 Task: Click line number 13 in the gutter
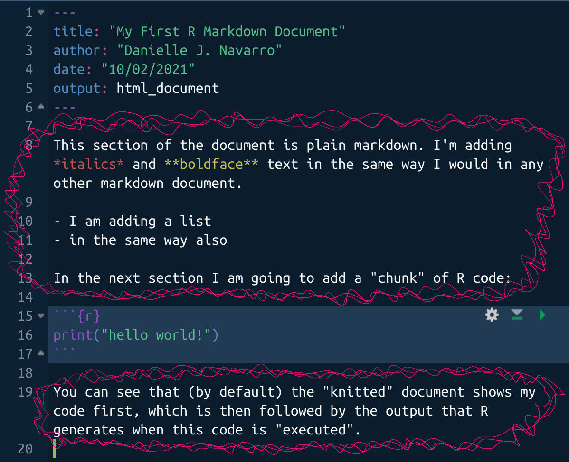point(26,278)
